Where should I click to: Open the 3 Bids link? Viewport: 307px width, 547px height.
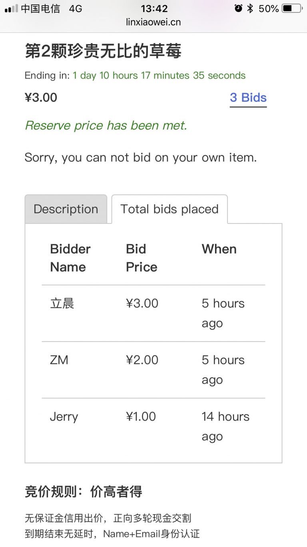click(x=248, y=98)
